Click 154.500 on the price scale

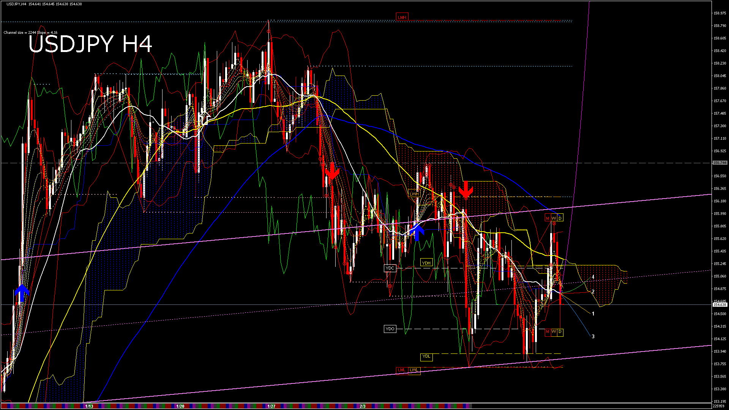tap(720, 314)
